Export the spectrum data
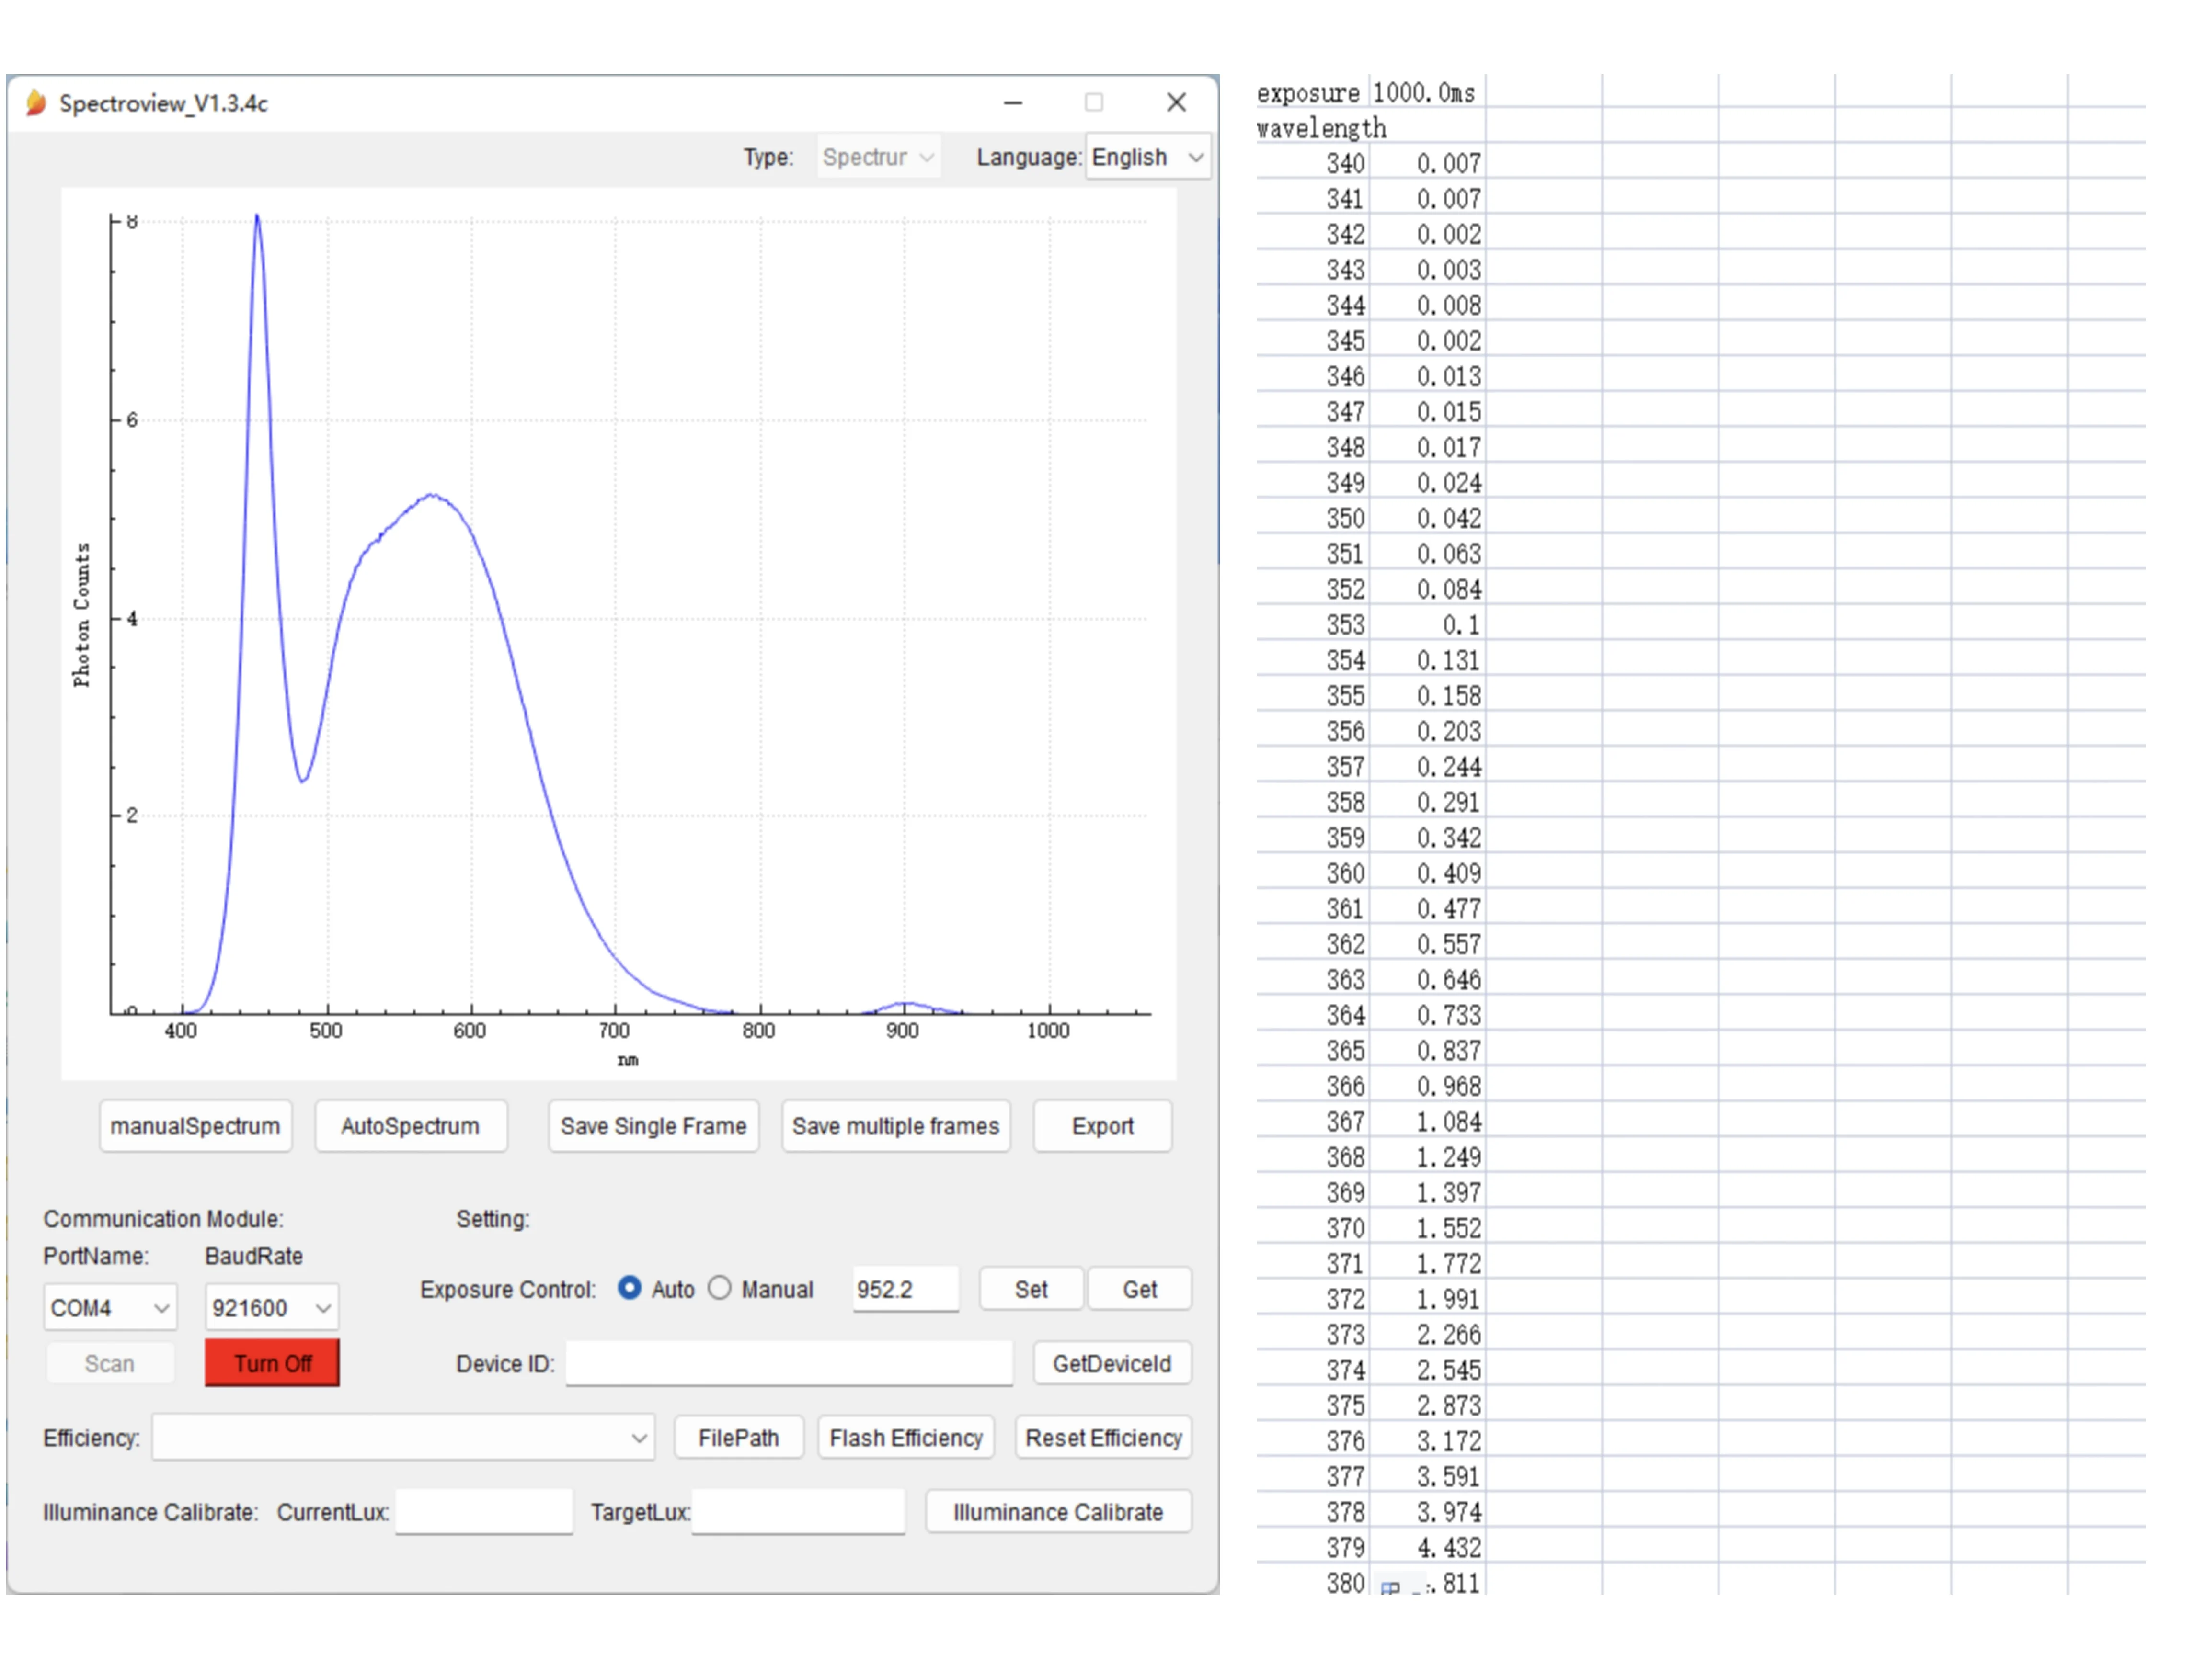 click(1102, 1126)
